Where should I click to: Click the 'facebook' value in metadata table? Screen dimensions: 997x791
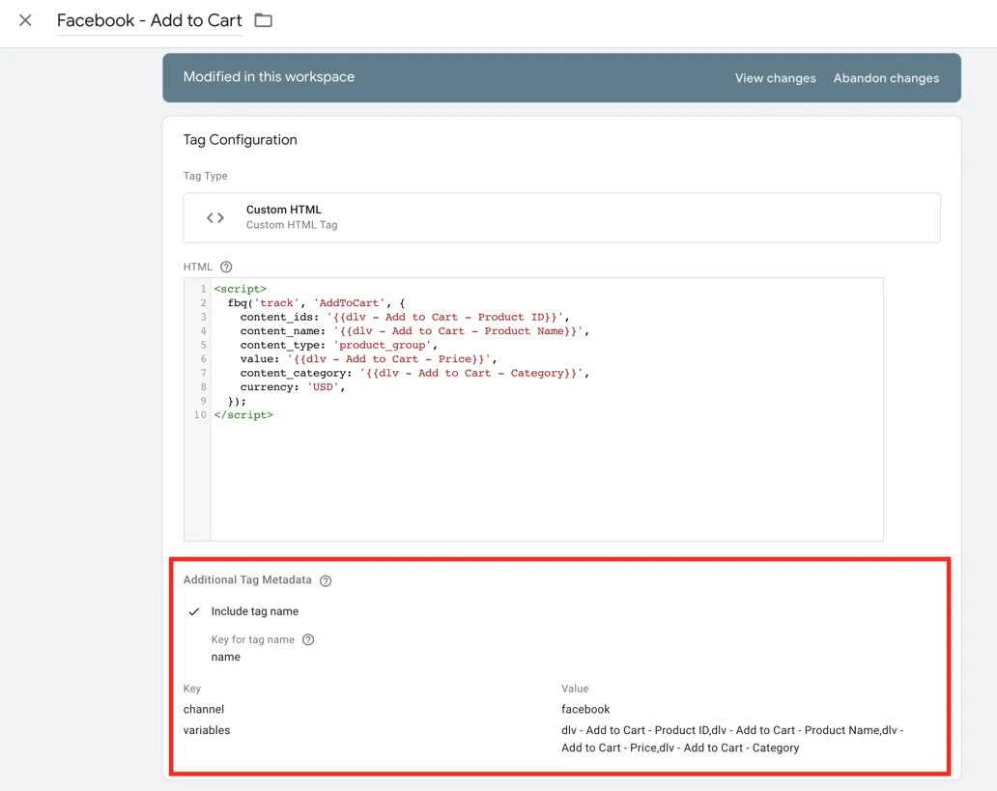point(585,709)
